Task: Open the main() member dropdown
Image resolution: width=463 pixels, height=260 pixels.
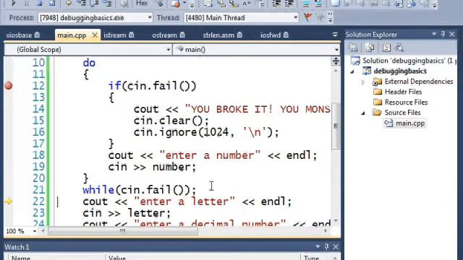Action: tap(256, 50)
